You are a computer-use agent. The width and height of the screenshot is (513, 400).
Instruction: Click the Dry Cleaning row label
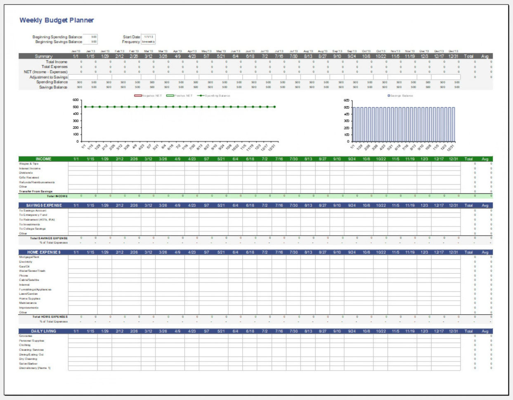(x=28, y=359)
